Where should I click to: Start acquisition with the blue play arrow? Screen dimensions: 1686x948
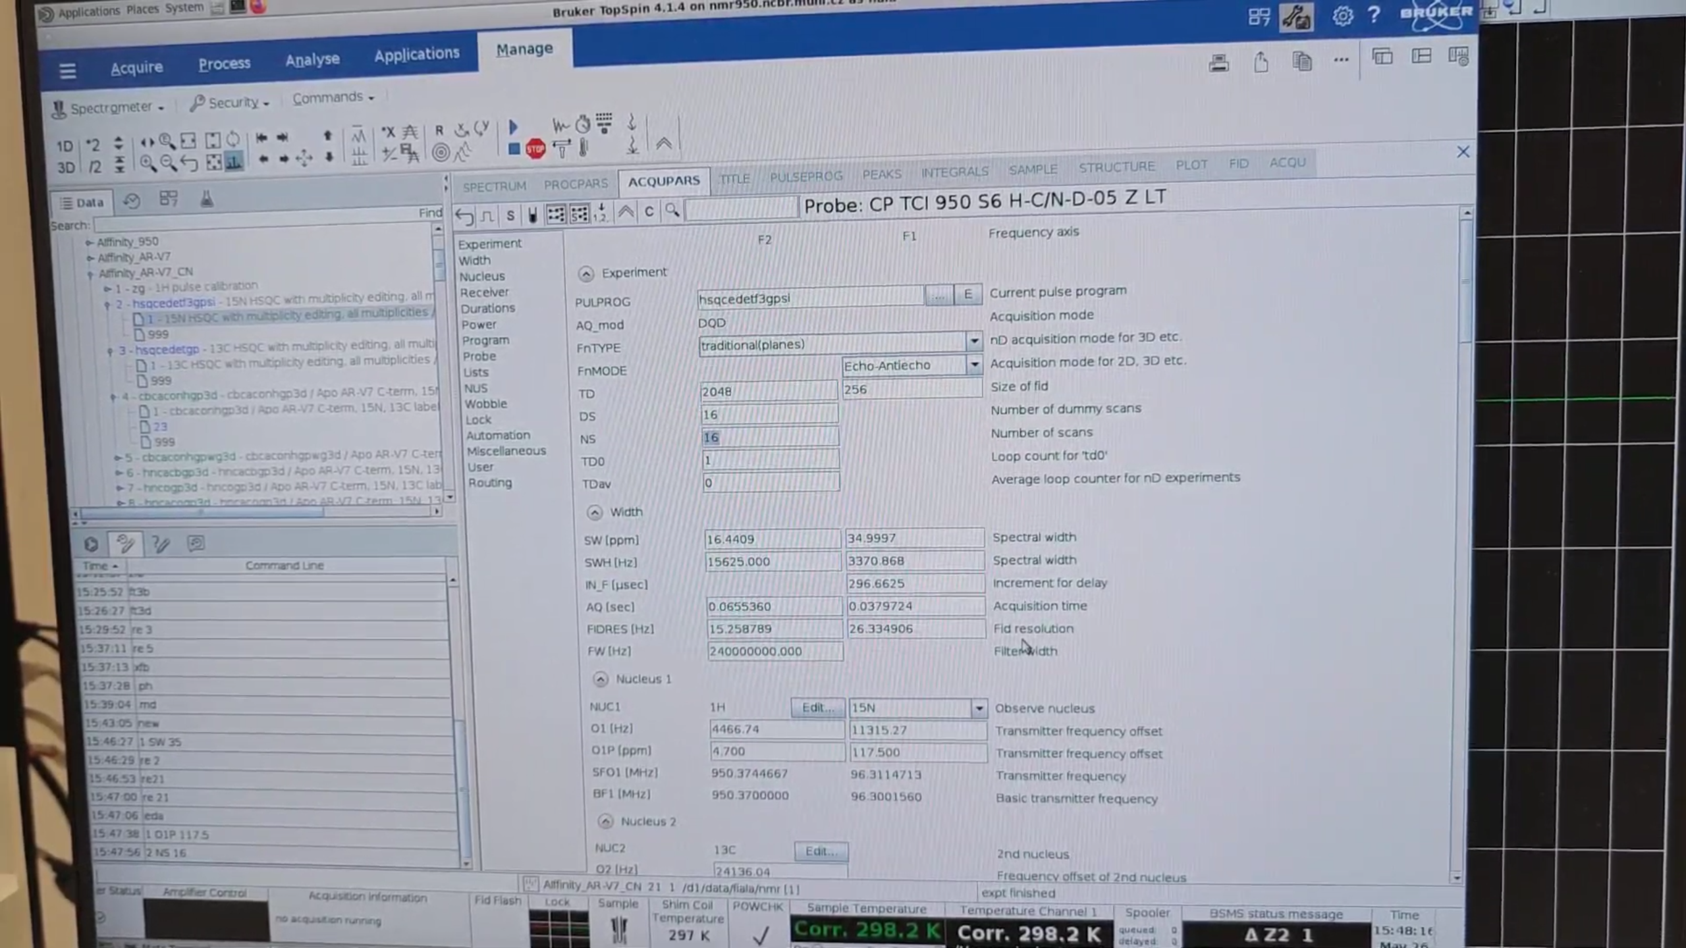point(514,126)
